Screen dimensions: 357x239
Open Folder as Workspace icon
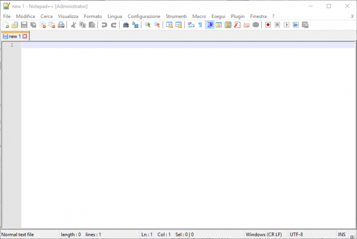coord(247,25)
